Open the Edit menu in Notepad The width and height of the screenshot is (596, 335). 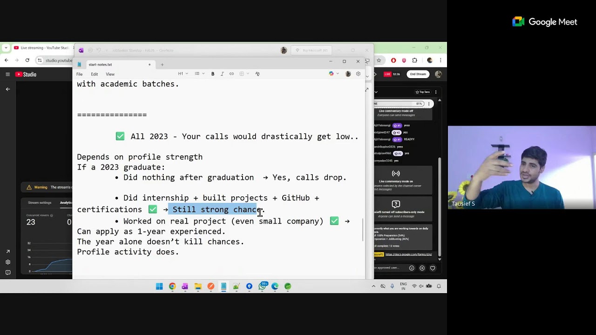95,74
